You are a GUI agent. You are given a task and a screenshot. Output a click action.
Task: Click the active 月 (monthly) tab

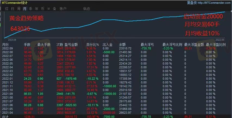coord(25,9)
